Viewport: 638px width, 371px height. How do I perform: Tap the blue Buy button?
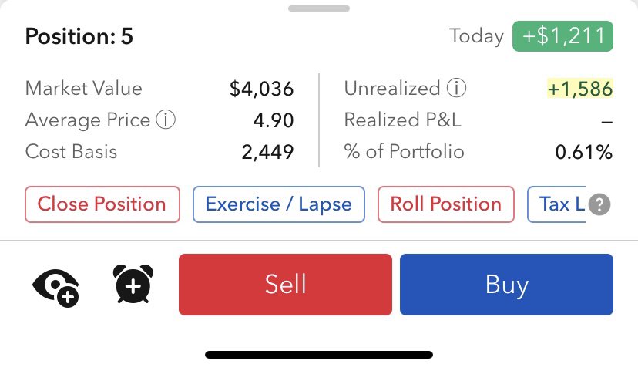coord(506,285)
